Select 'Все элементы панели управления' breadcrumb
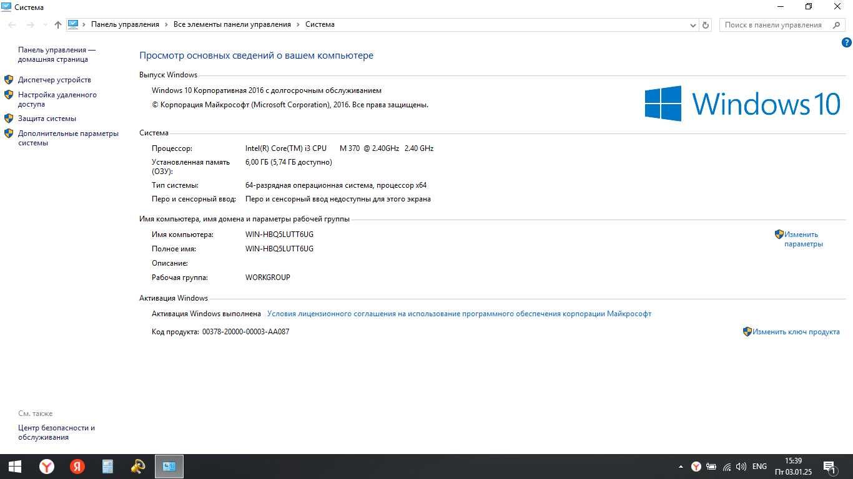The height and width of the screenshot is (479, 853). pos(232,24)
